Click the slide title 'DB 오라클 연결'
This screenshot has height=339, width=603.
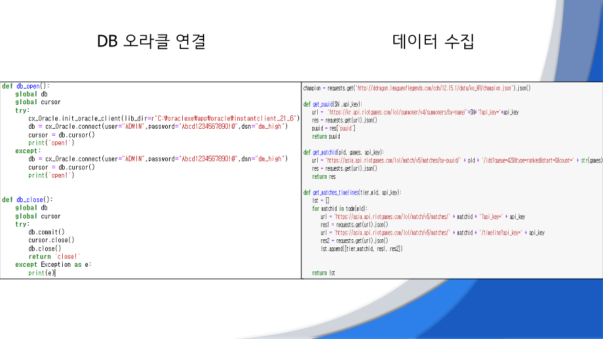point(151,41)
